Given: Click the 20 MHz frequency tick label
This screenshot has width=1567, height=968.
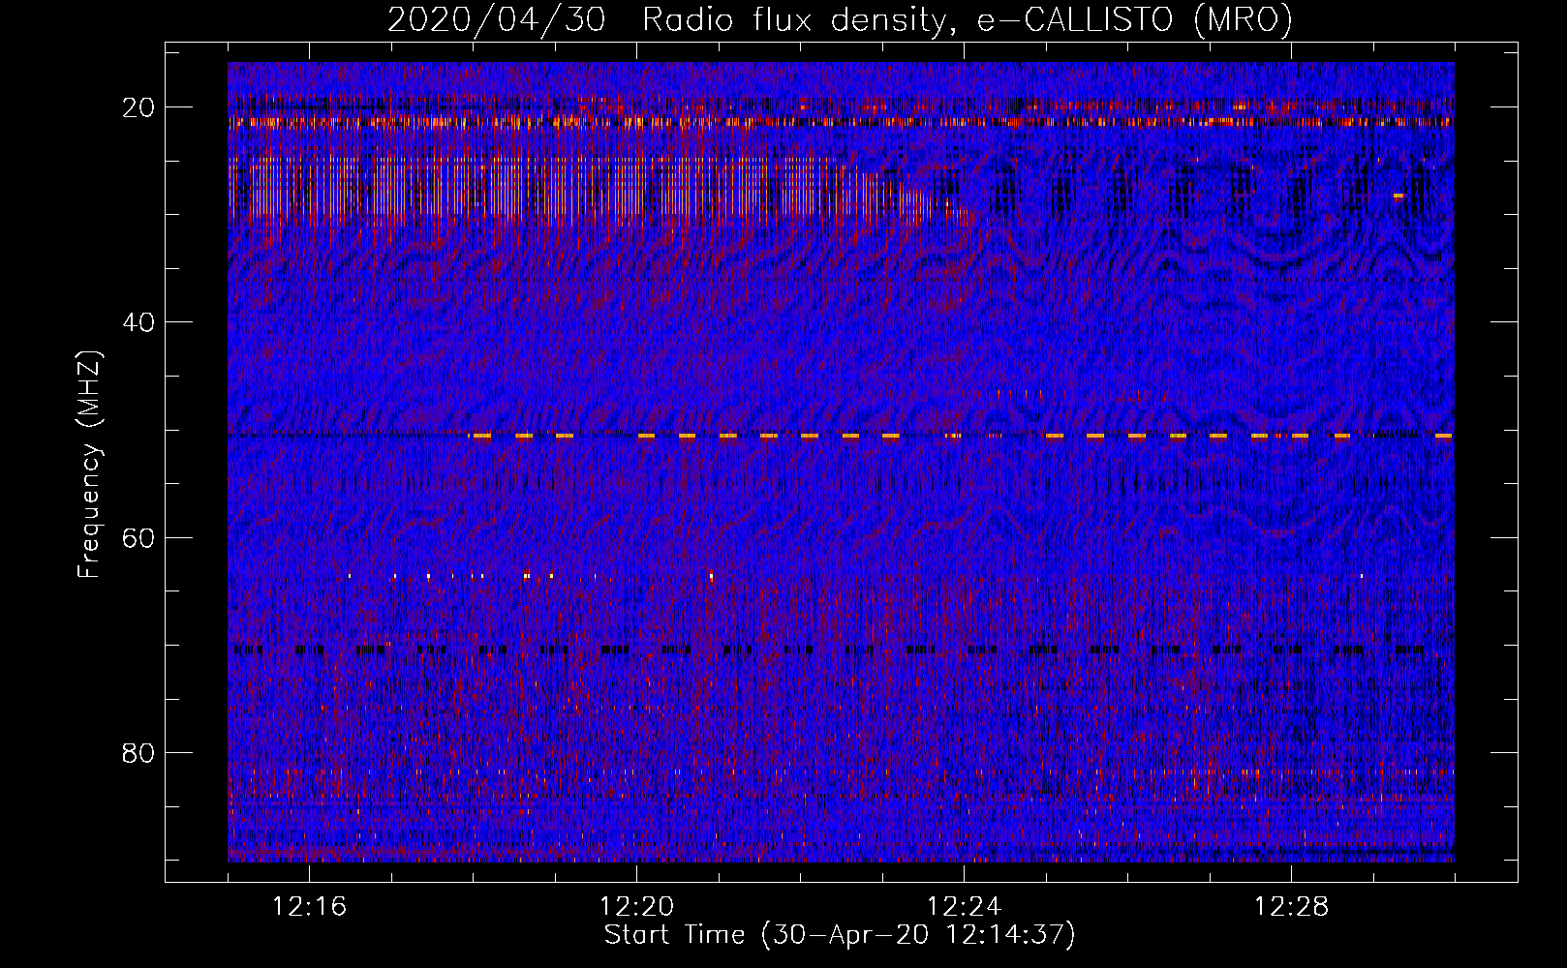Looking at the screenshot, I should coord(138,107).
